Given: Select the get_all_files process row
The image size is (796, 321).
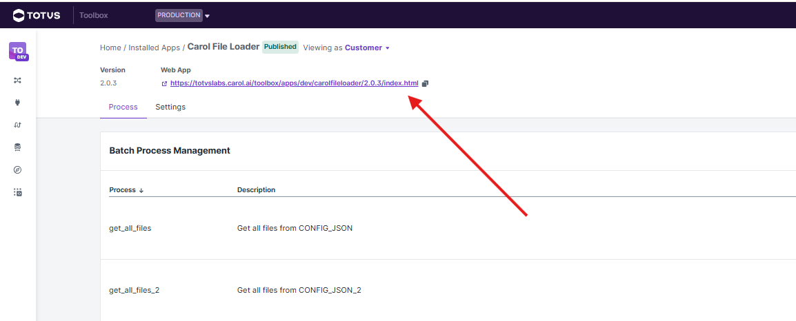Looking at the screenshot, I should (448, 228).
